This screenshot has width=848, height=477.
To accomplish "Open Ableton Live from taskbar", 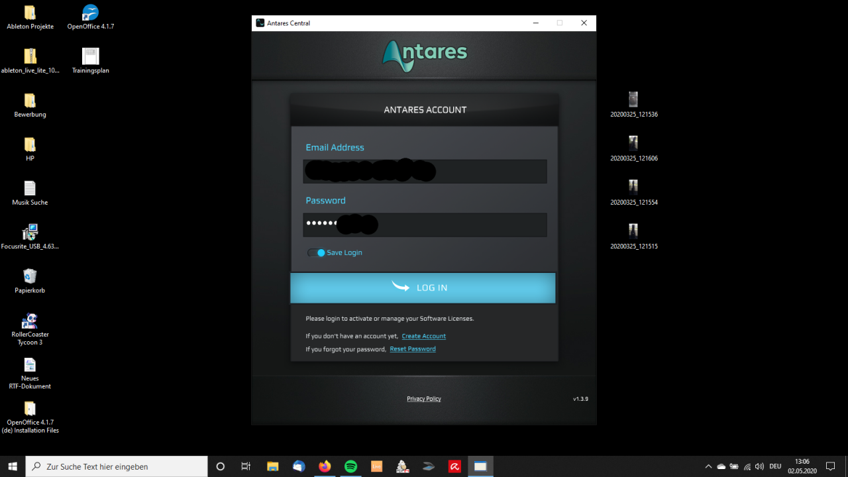I will (x=376, y=466).
